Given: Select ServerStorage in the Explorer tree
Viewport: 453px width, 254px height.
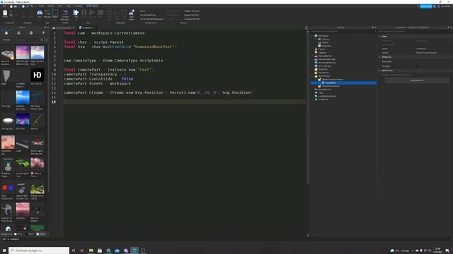Looking at the screenshot, I should pos(324,66).
